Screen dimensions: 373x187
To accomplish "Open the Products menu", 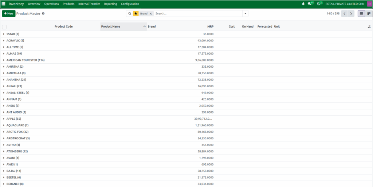I will (x=68, y=4).
